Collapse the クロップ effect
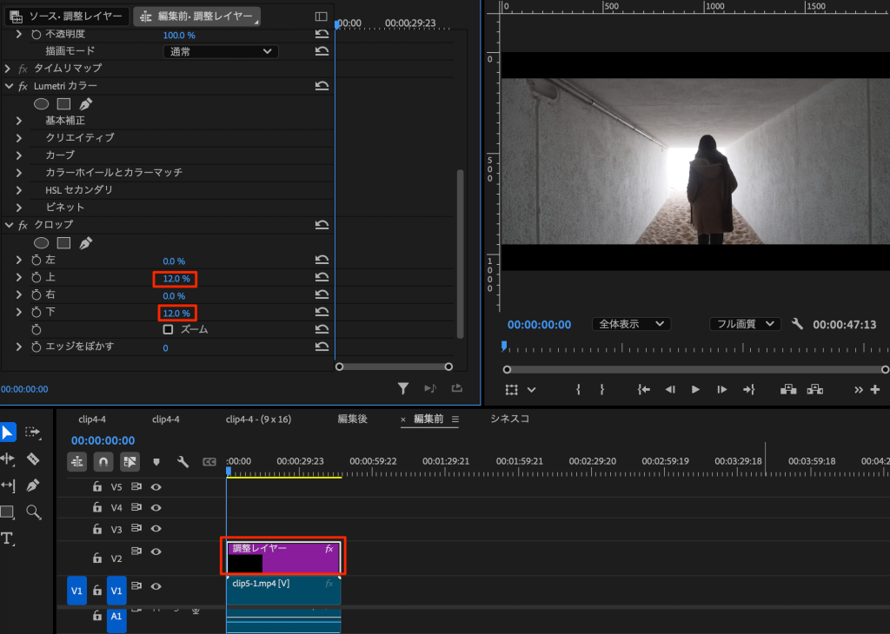 pos(9,225)
